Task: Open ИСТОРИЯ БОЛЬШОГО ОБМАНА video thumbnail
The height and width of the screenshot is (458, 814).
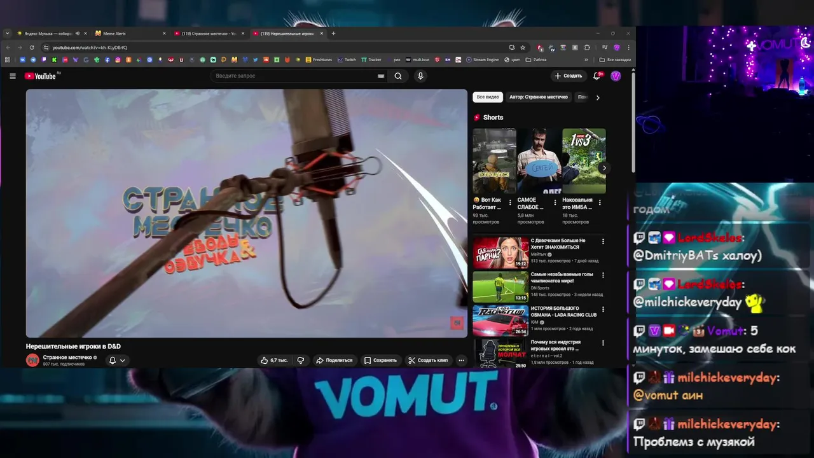Action: coord(500,321)
